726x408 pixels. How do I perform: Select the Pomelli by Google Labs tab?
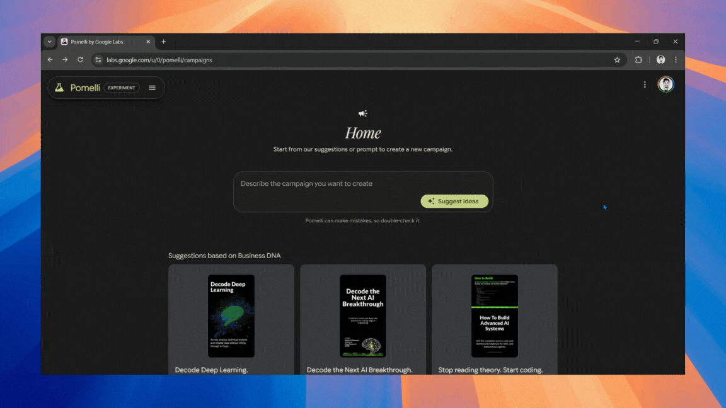click(101, 42)
